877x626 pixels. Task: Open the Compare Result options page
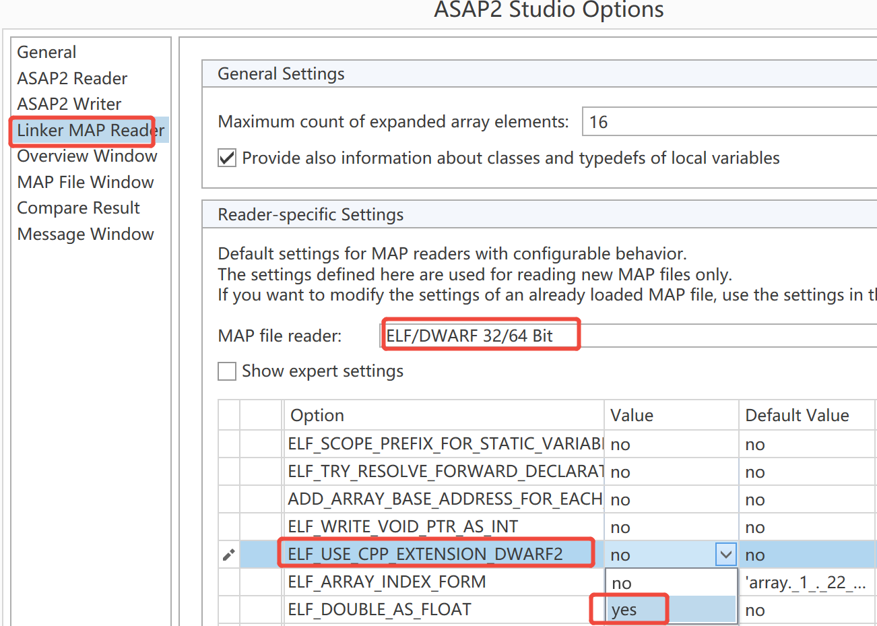point(78,208)
